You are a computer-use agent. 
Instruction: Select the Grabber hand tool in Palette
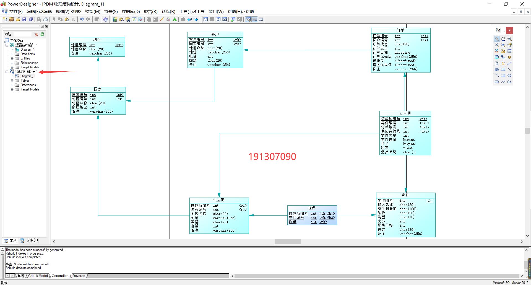click(x=503, y=39)
